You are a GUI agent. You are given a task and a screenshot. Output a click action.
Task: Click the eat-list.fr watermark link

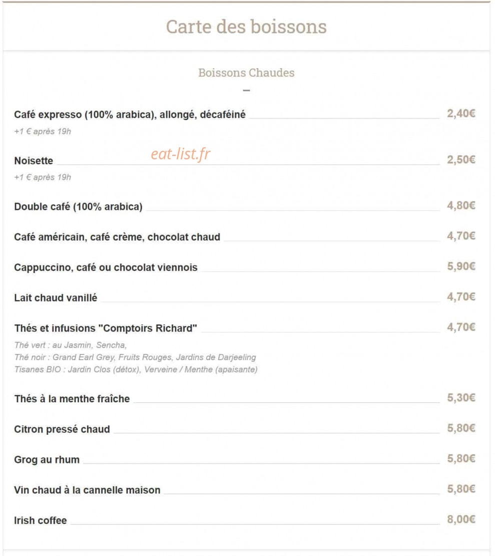180,154
